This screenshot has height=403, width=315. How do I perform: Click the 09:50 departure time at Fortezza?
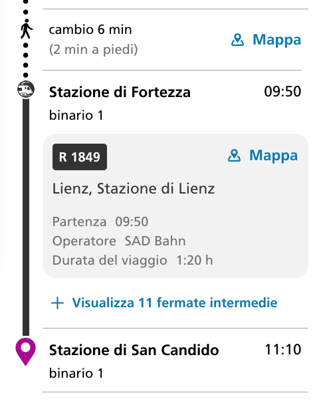click(x=282, y=92)
